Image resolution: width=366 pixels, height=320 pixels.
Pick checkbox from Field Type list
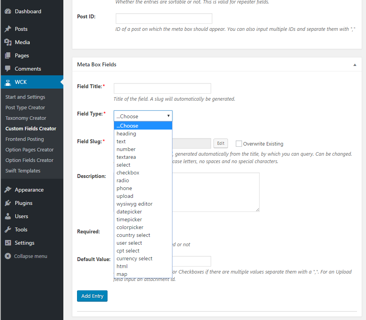click(x=143, y=172)
